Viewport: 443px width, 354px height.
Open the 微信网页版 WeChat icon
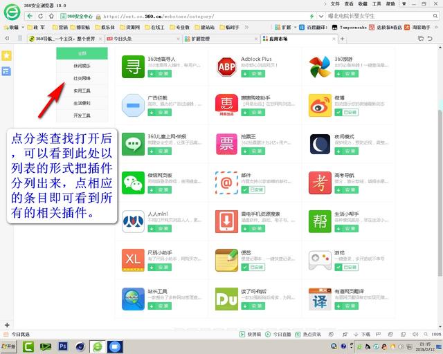click(133, 183)
